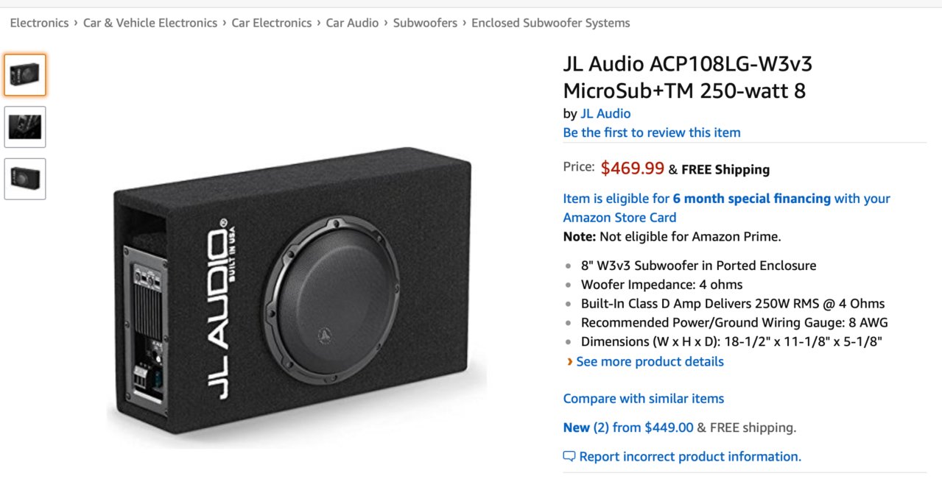Go to Enclosed Subwoofer Systems breadcrumb
Screen dimensions: 942x490
point(551,23)
